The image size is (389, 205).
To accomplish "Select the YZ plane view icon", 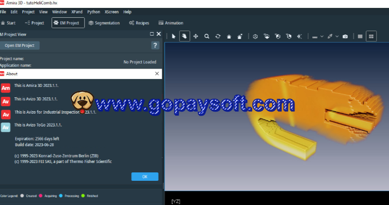I will pos(289,37).
